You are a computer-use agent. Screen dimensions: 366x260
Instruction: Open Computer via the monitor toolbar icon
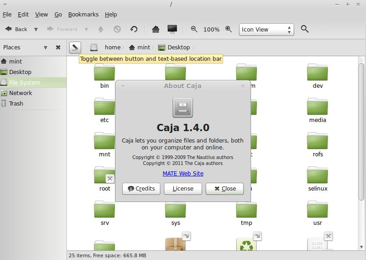point(172,29)
